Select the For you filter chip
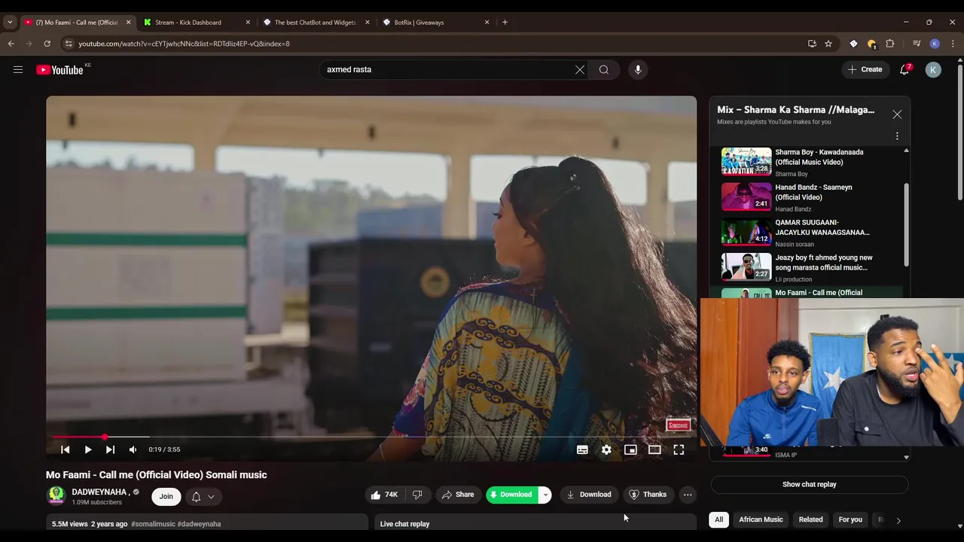 click(x=850, y=519)
